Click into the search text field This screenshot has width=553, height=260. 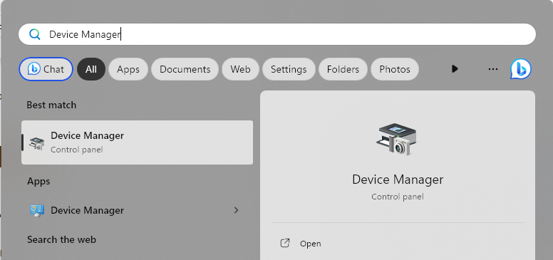pyautogui.click(x=277, y=34)
